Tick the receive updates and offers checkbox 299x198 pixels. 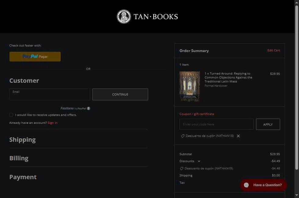click(11, 115)
